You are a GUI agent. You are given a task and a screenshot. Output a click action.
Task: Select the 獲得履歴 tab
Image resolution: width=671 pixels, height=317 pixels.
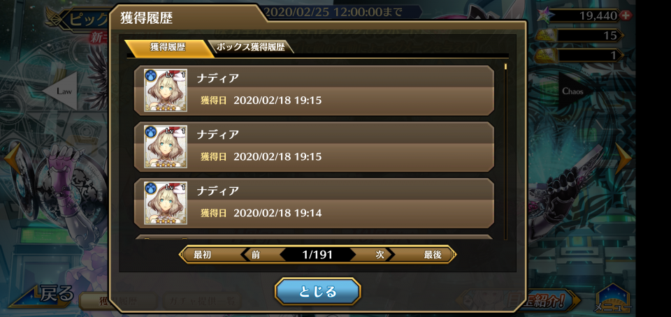pyautogui.click(x=168, y=48)
